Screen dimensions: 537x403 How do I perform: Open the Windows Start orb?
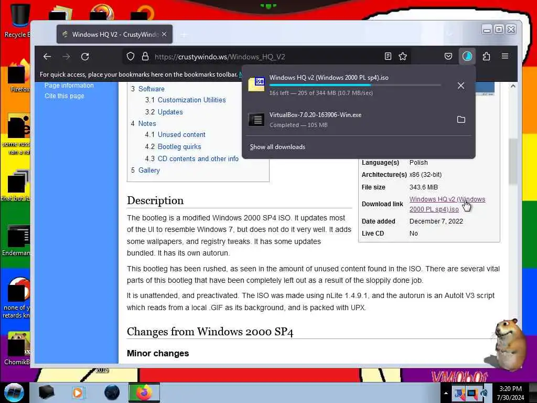[x=14, y=393]
